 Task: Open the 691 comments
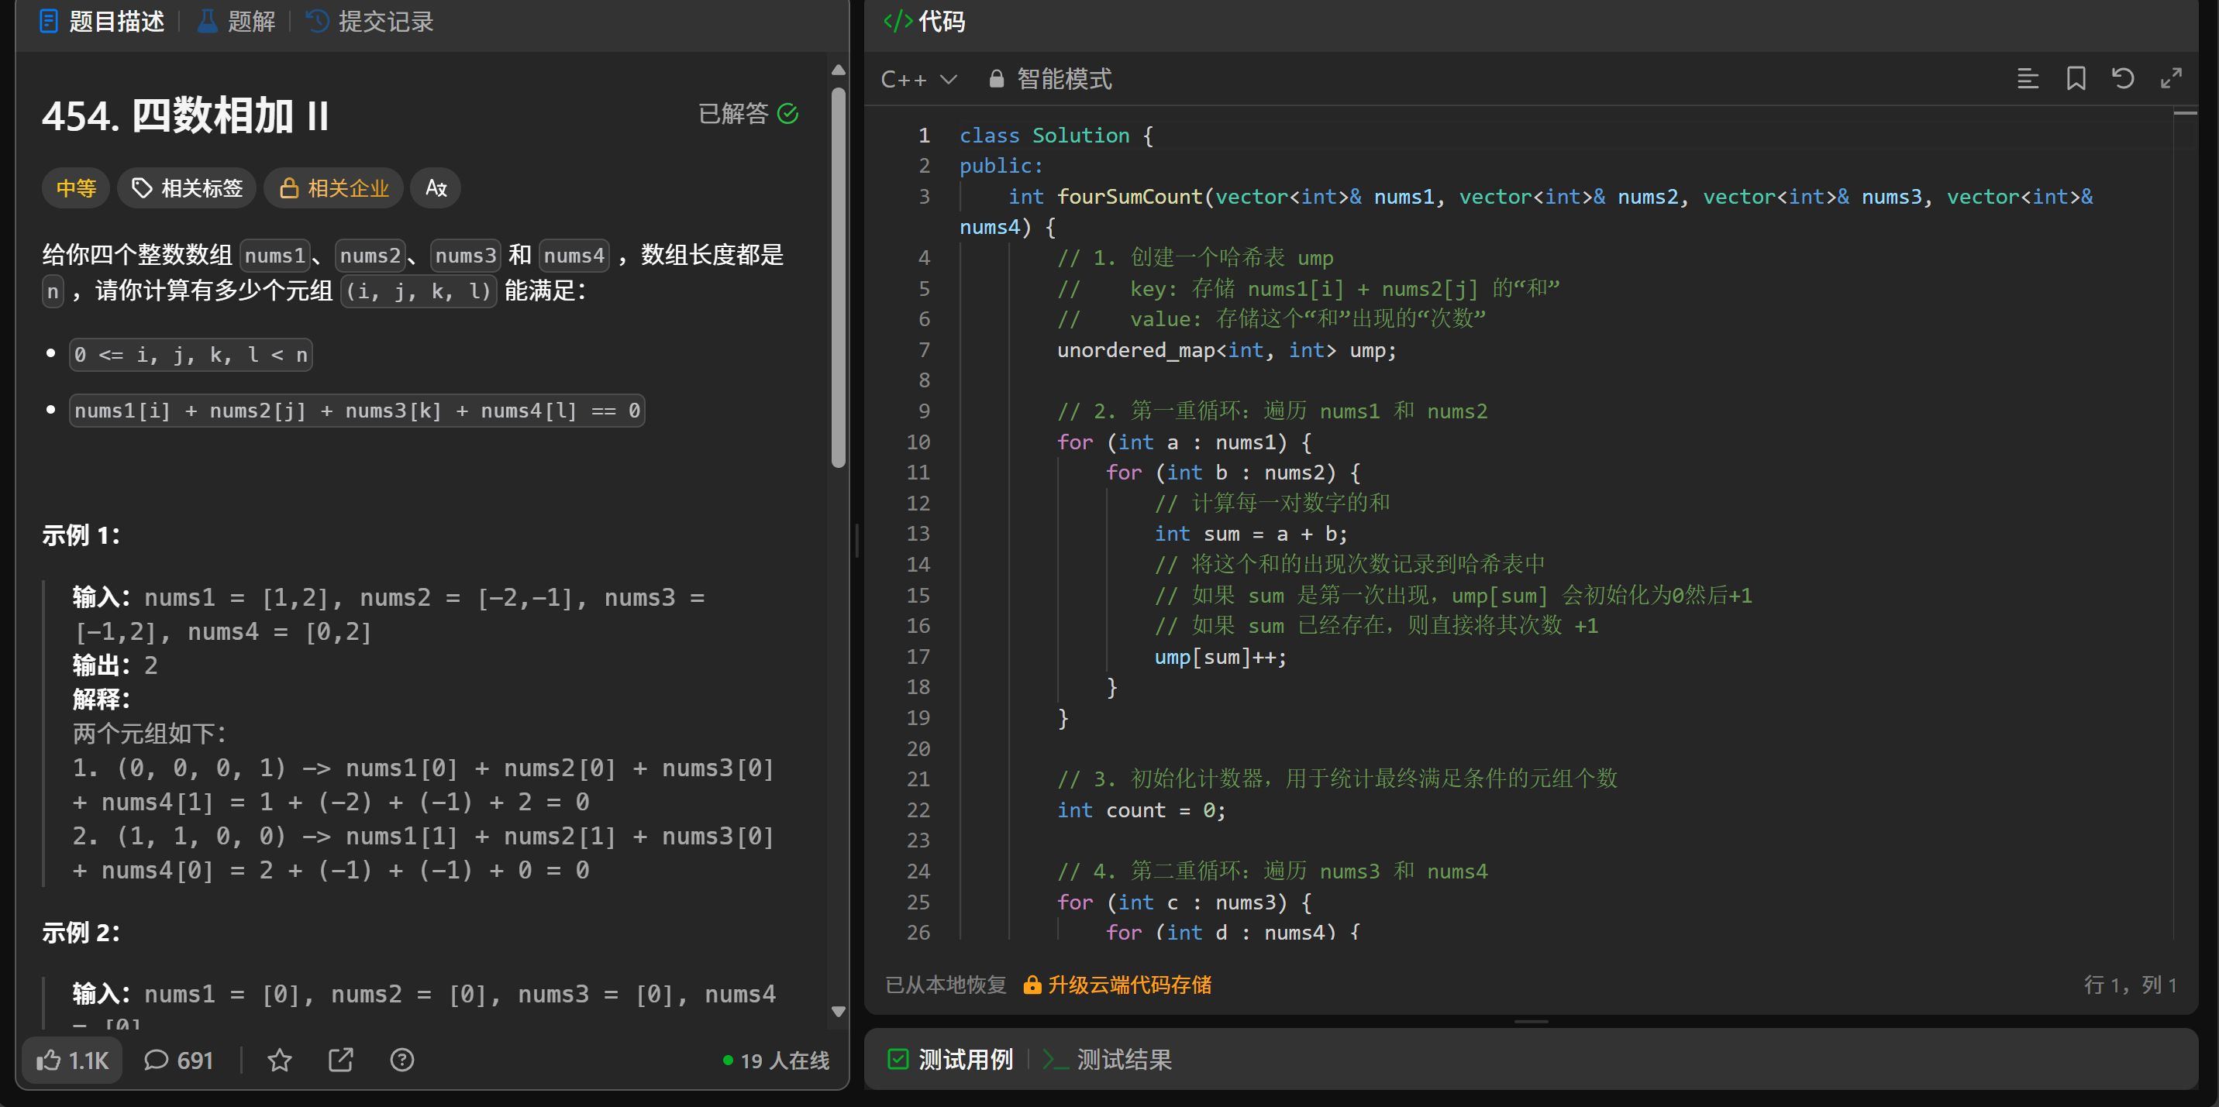(178, 1060)
